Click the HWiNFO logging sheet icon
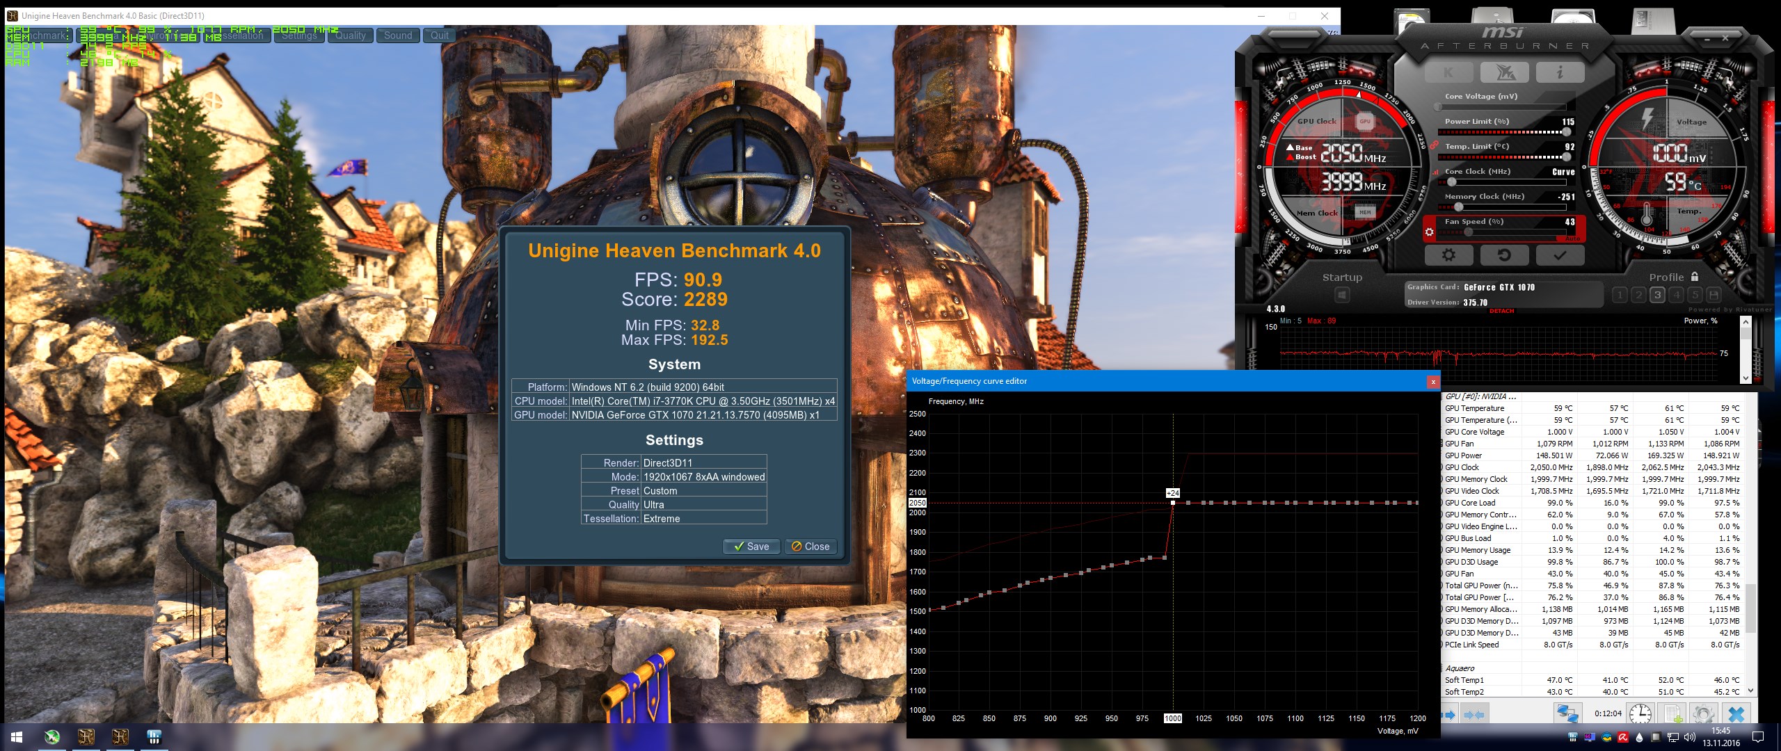This screenshot has width=1781, height=751. 1673,713
